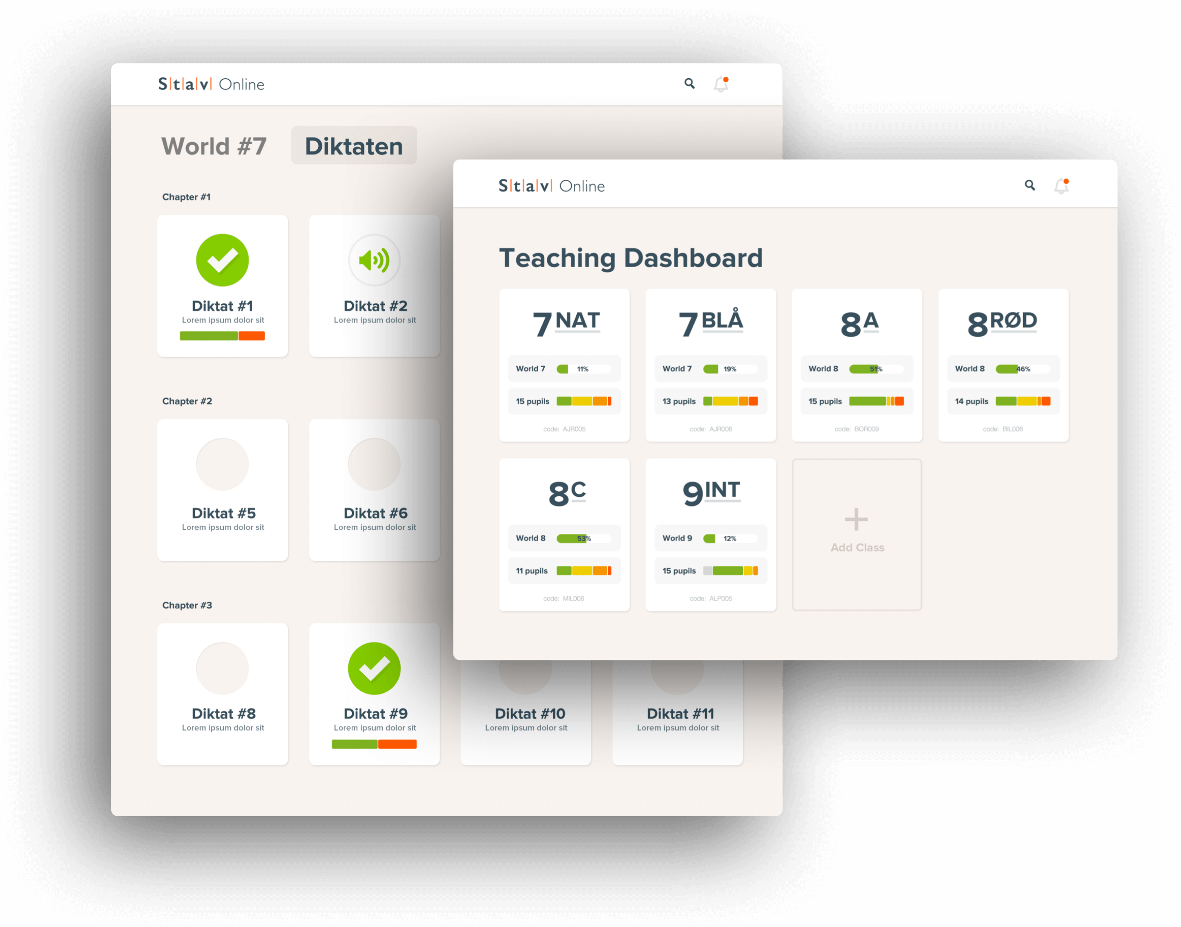Select the empty circle on Diktat #6
The image size is (1181, 927).
(x=374, y=464)
